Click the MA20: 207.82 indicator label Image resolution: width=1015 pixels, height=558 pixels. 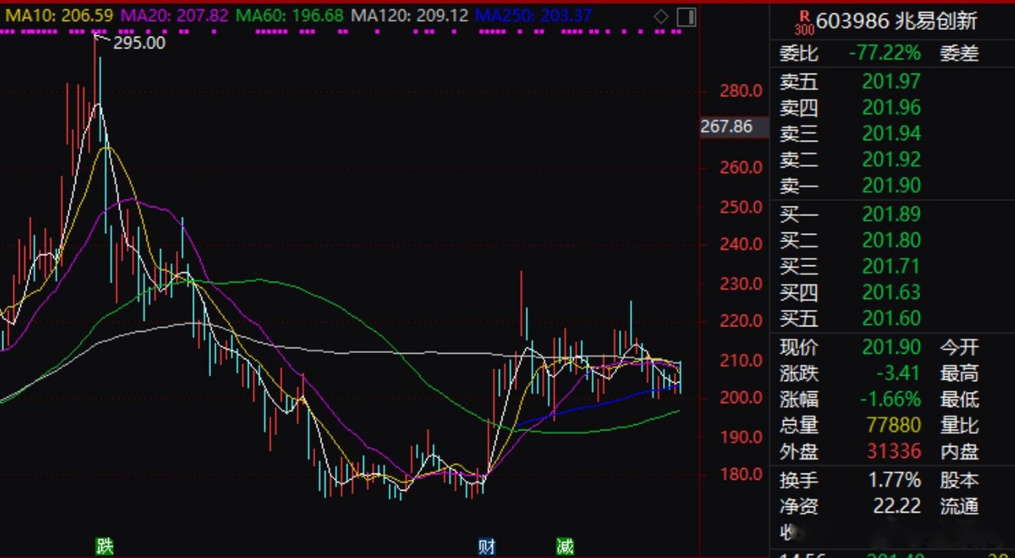174,15
